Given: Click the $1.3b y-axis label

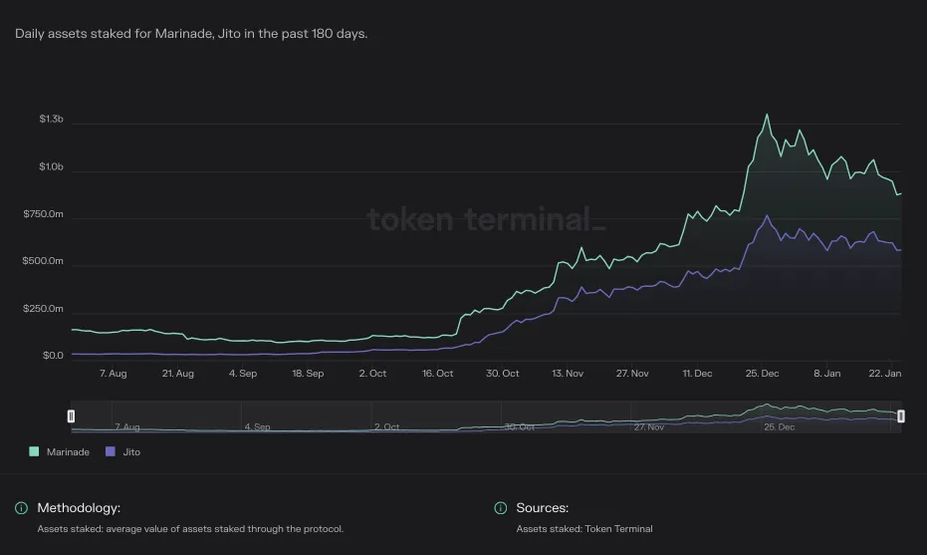Looking at the screenshot, I should [x=52, y=119].
